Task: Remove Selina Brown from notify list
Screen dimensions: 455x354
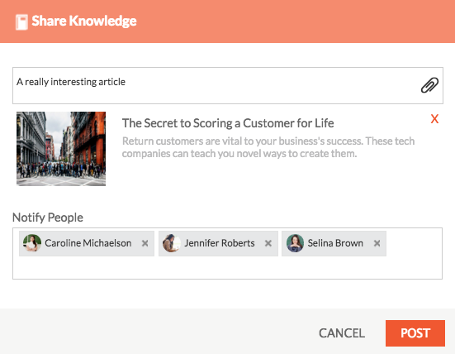Action: click(377, 243)
